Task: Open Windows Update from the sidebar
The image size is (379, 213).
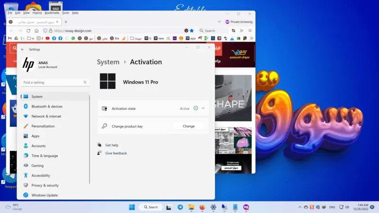Action: coord(45,195)
